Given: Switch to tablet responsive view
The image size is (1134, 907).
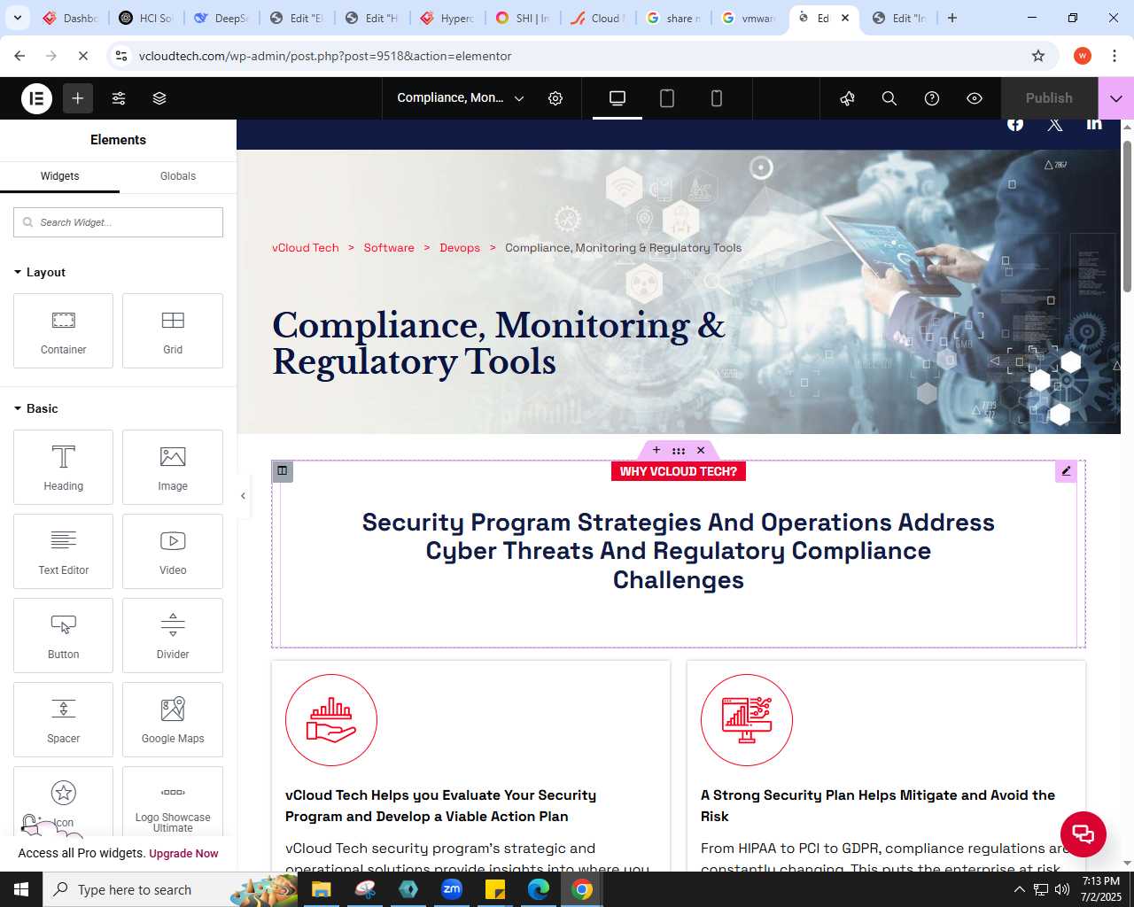Looking at the screenshot, I should 667,98.
